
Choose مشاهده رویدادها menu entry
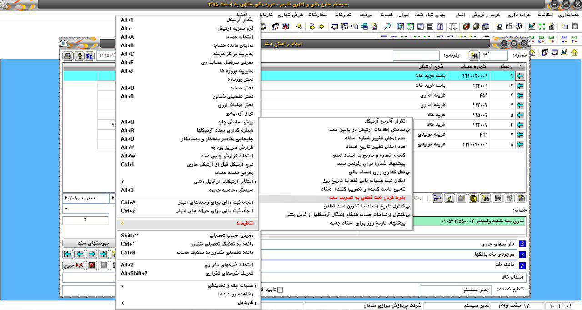(x=188, y=294)
